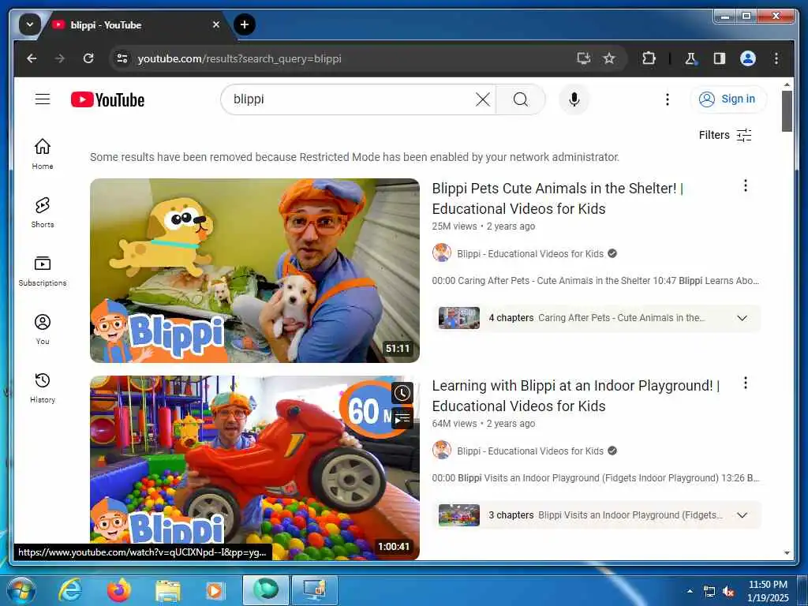Click the 3 chapters preview thumbnail

458,515
